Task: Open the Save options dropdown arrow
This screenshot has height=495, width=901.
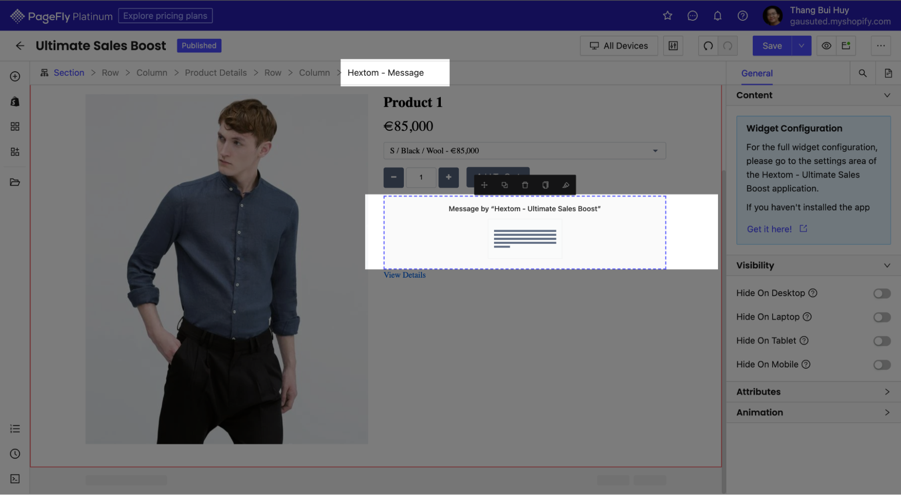Action: pyautogui.click(x=801, y=46)
